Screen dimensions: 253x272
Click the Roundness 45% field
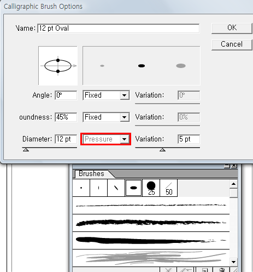click(66, 117)
